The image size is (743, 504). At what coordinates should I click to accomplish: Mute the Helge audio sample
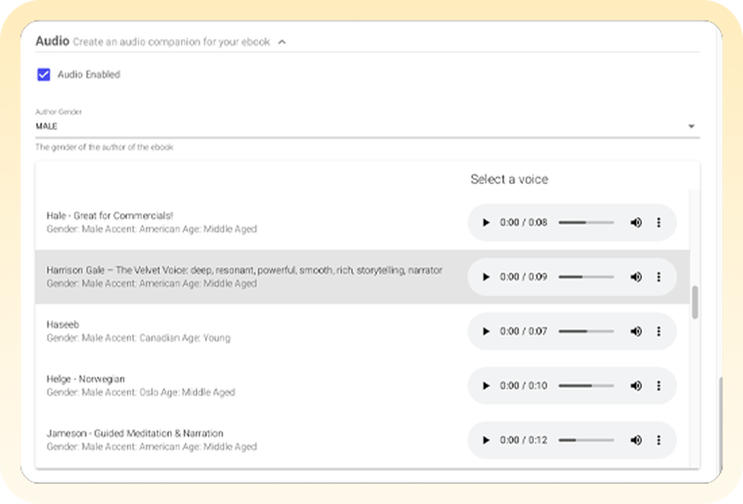636,385
